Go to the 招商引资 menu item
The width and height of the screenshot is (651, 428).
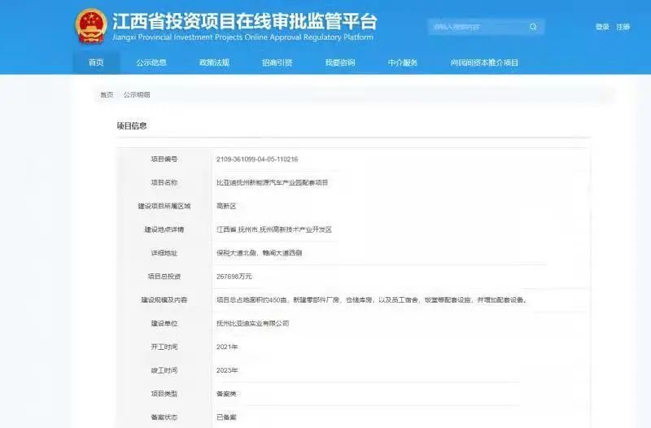tap(277, 63)
